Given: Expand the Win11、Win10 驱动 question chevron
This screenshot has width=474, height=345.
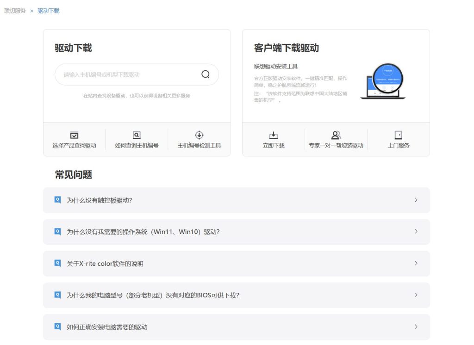Looking at the screenshot, I should coord(416,232).
